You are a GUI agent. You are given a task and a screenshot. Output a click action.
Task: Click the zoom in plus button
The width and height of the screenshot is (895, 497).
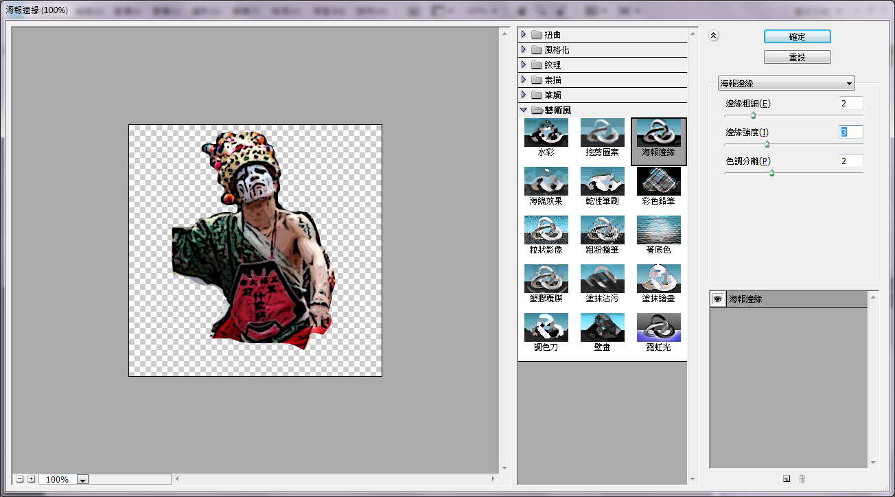31,479
